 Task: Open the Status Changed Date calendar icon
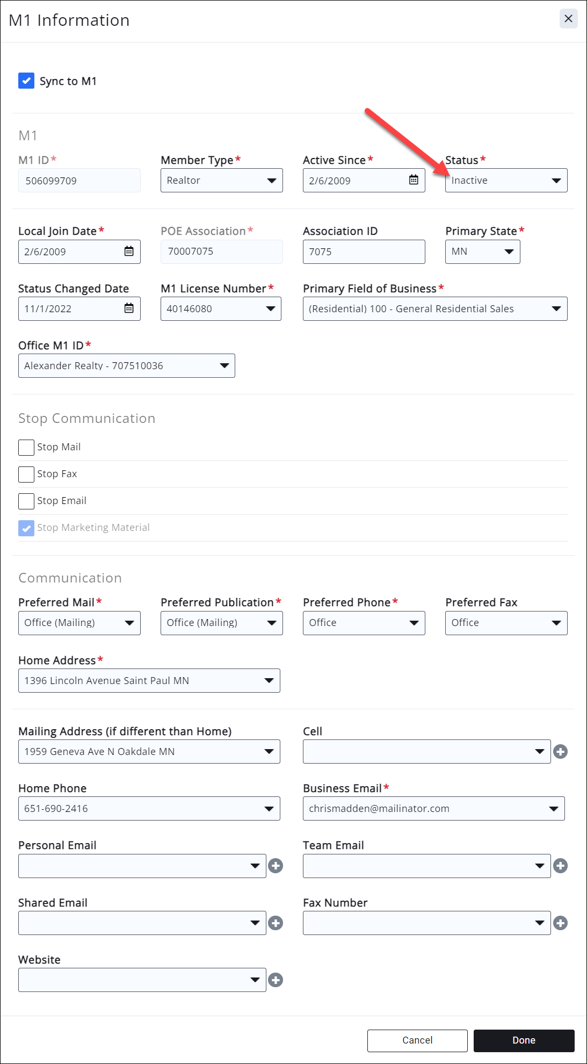coord(129,308)
